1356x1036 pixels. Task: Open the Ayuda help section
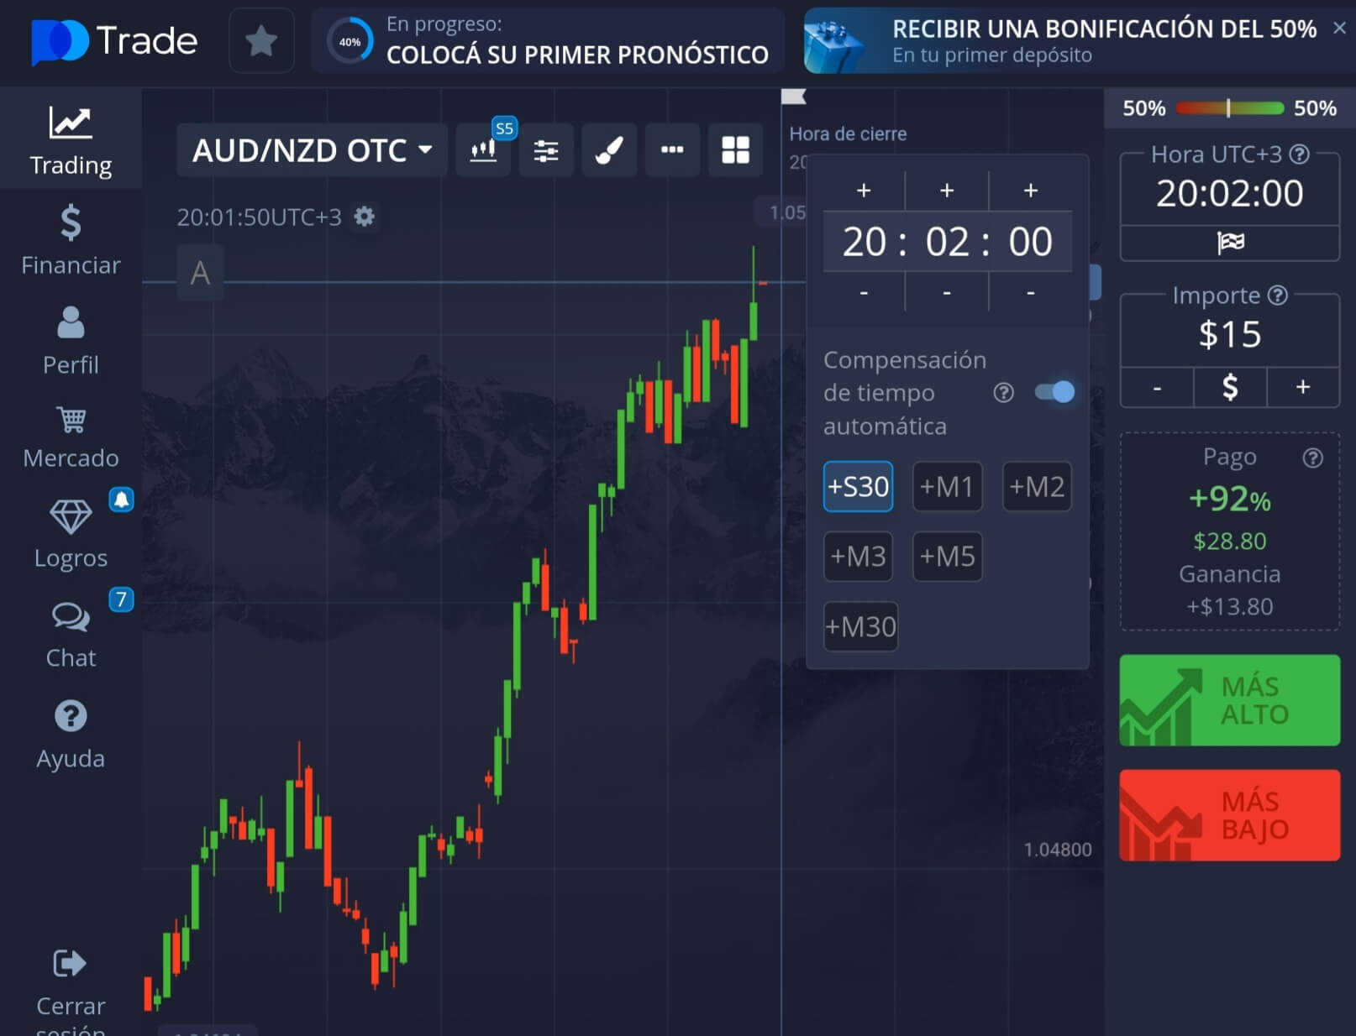[71, 730]
